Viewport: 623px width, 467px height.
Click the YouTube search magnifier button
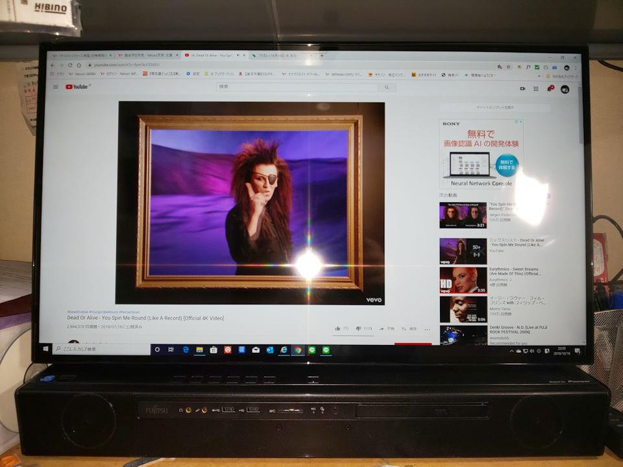[x=387, y=88]
